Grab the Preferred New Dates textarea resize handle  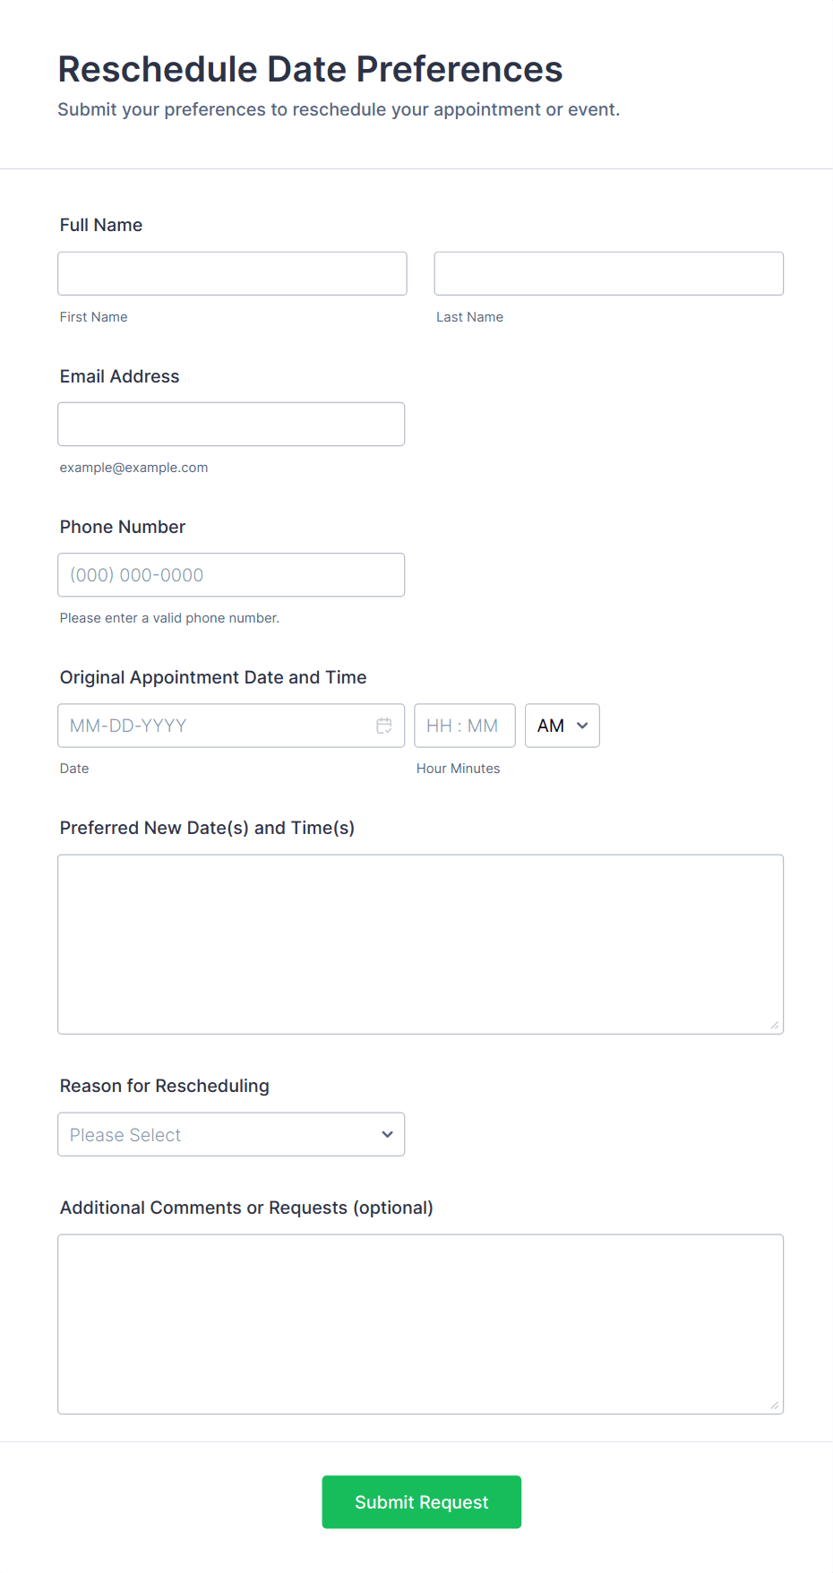pyautogui.click(x=775, y=1025)
